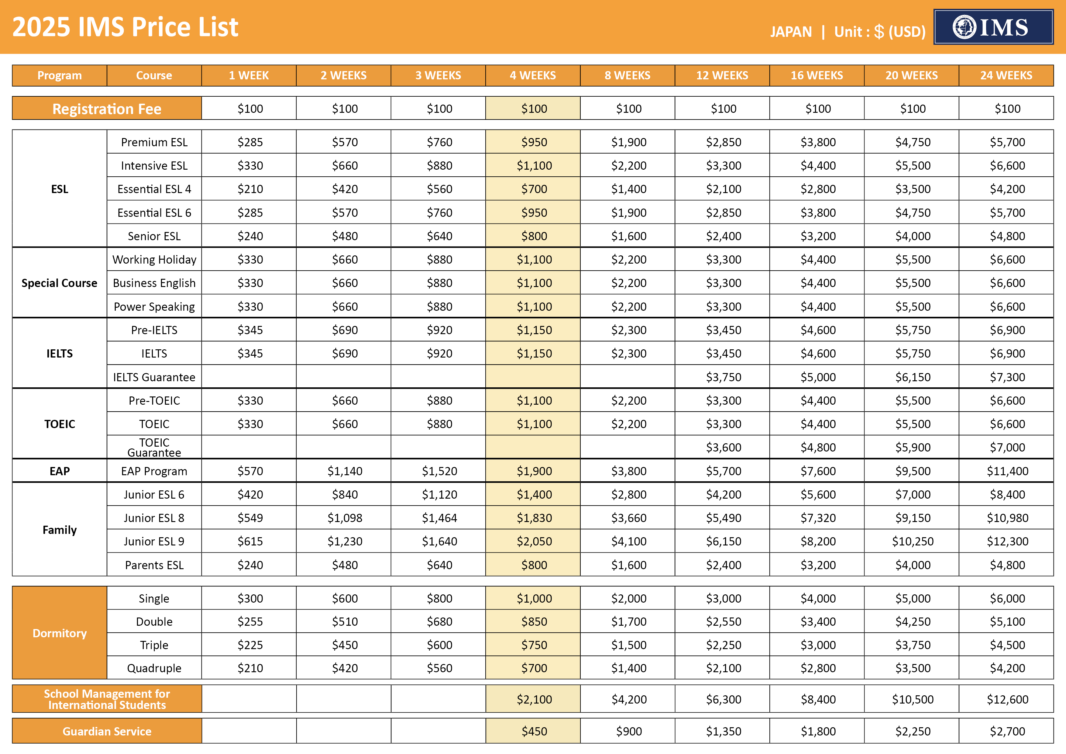Select the 24 WEEKS column header

pyautogui.click(x=1006, y=75)
